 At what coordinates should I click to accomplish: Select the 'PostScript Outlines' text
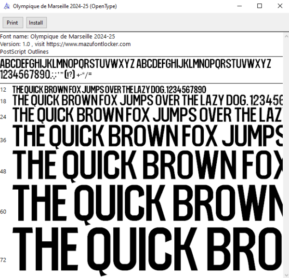coord(24,52)
